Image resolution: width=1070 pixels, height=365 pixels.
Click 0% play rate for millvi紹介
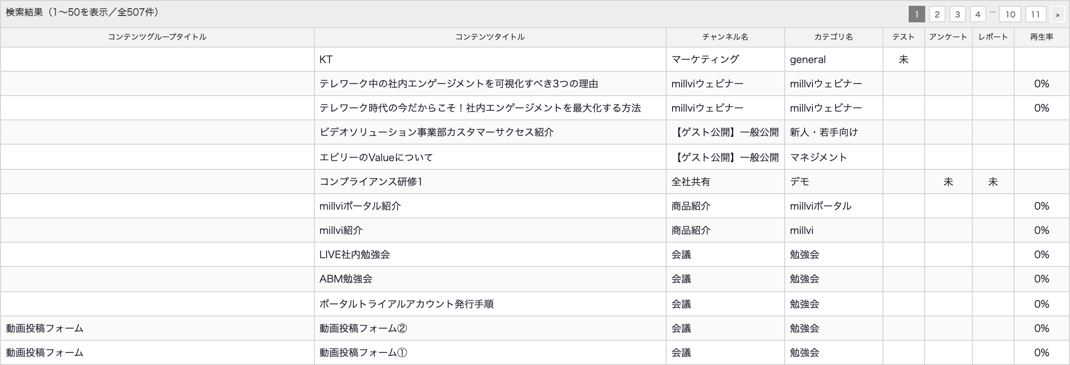tap(1041, 230)
